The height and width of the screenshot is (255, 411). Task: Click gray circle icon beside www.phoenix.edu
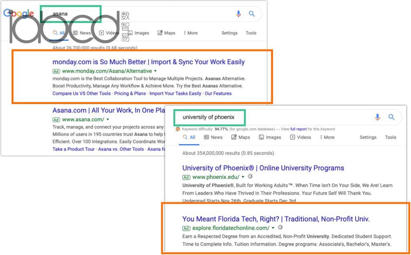tap(250, 176)
